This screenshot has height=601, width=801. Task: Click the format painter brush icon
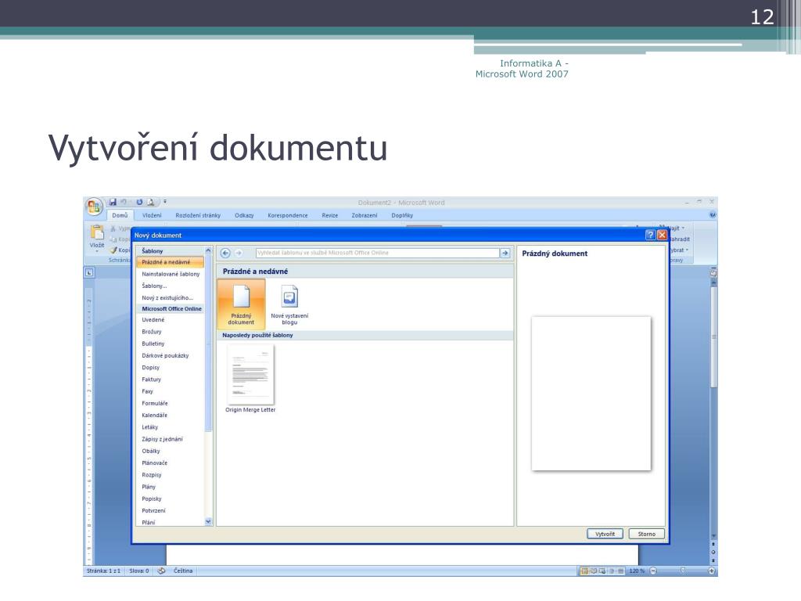click(x=113, y=250)
